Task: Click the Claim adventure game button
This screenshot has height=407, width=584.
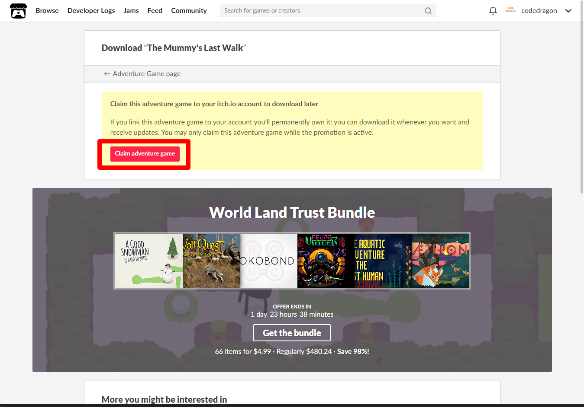Action: pyautogui.click(x=145, y=154)
